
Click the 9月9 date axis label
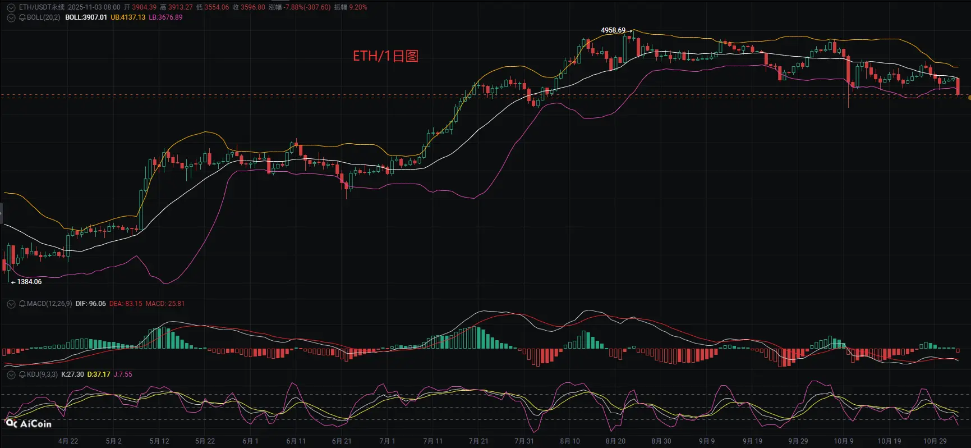click(707, 441)
